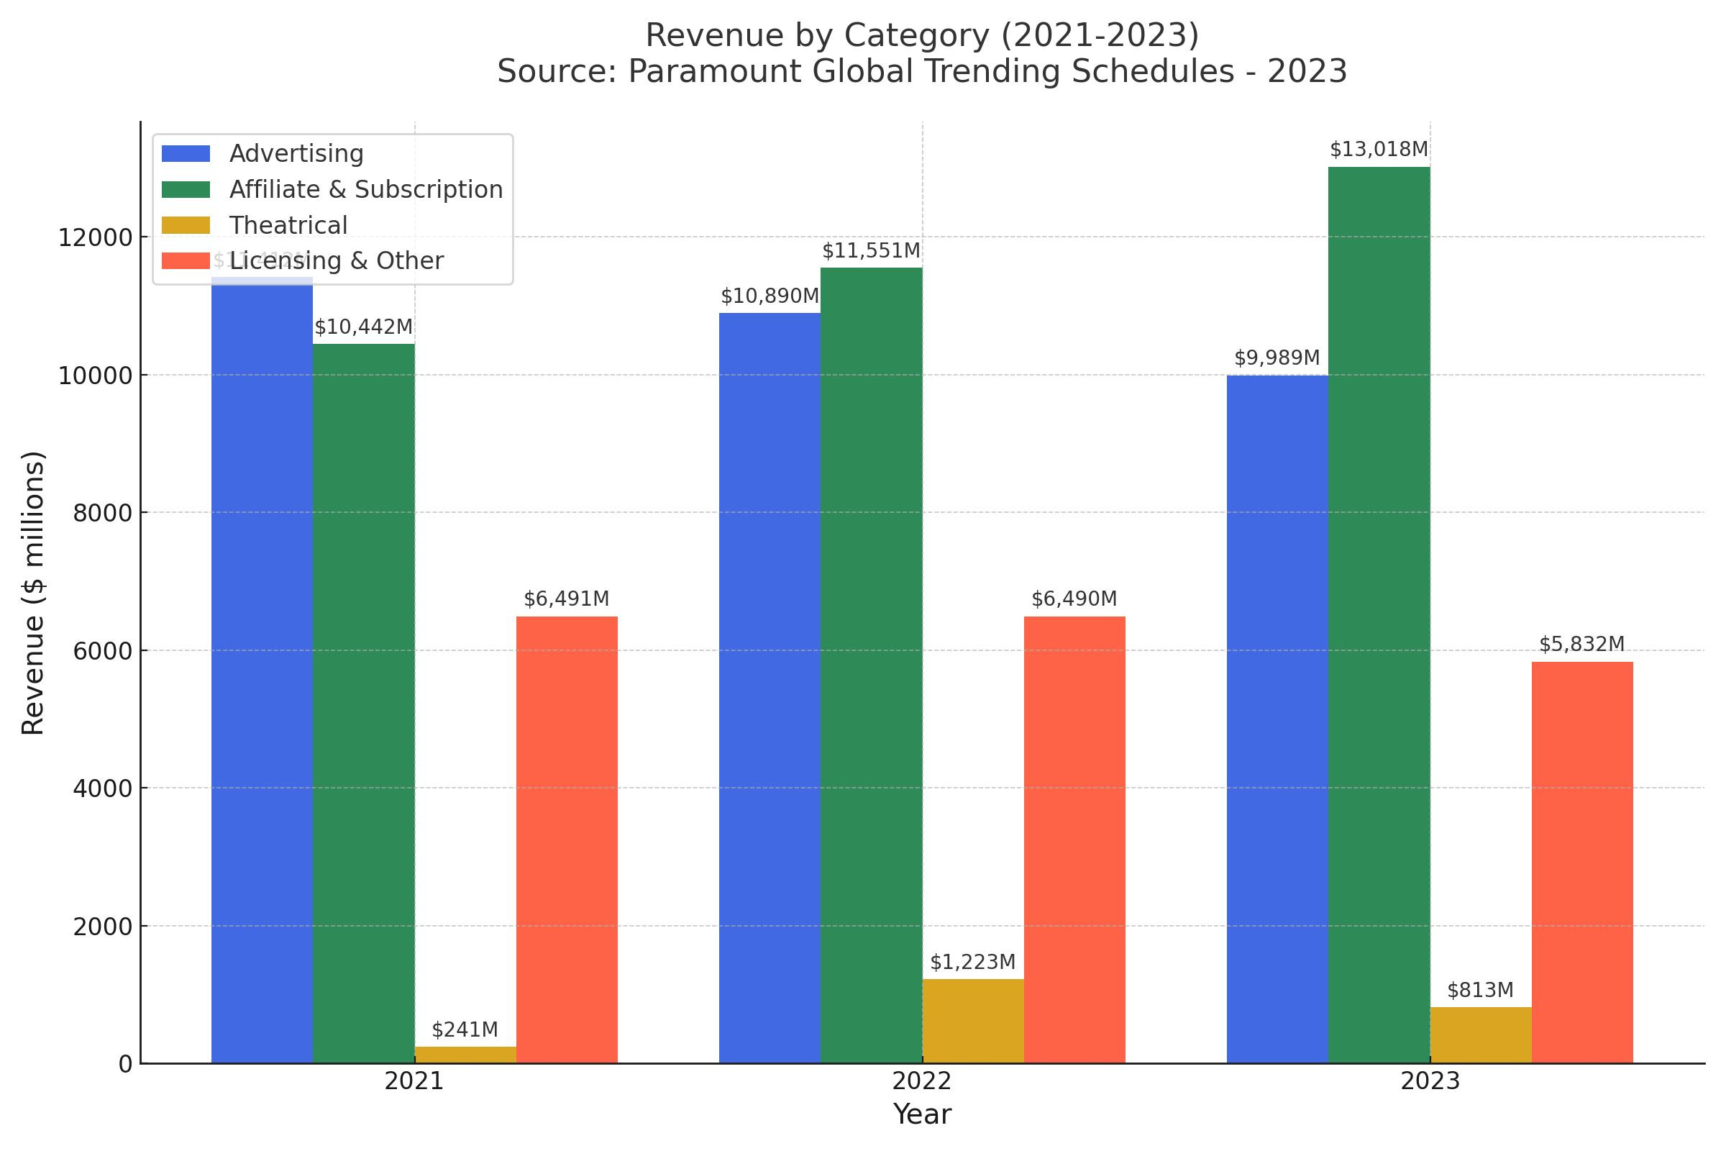Click the 2022 green Affiliate & Subscription bar
The height and width of the screenshot is (1151, 1726).
872,665
